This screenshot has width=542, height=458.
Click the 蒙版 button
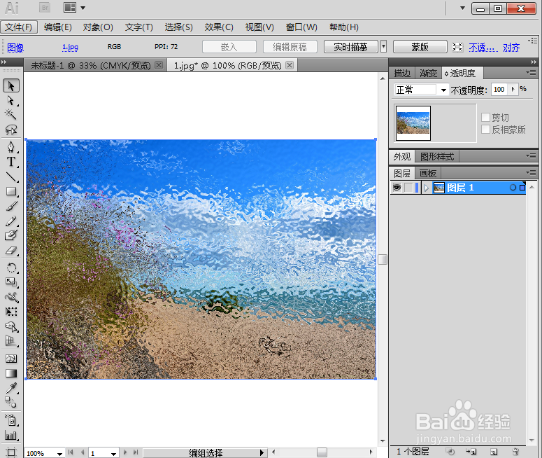pyautogui.click(x=420, y=47)
